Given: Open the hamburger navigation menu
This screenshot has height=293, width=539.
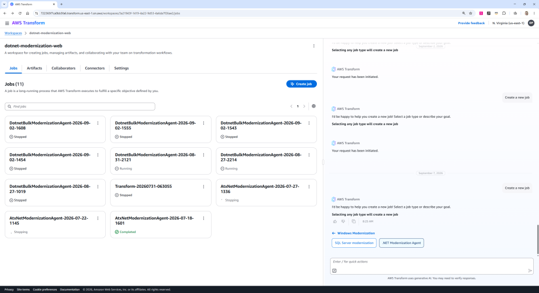Looking at the screenshot, I should click(x=7, y=23).
